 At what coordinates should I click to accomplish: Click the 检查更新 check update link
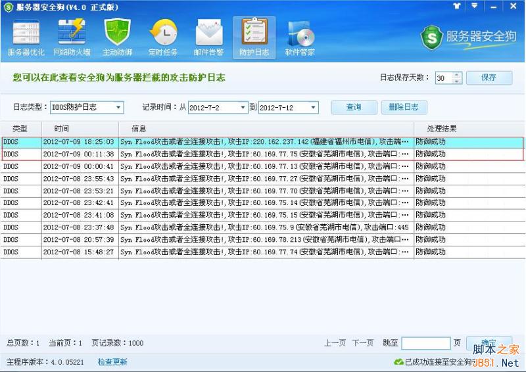point(112,361)
